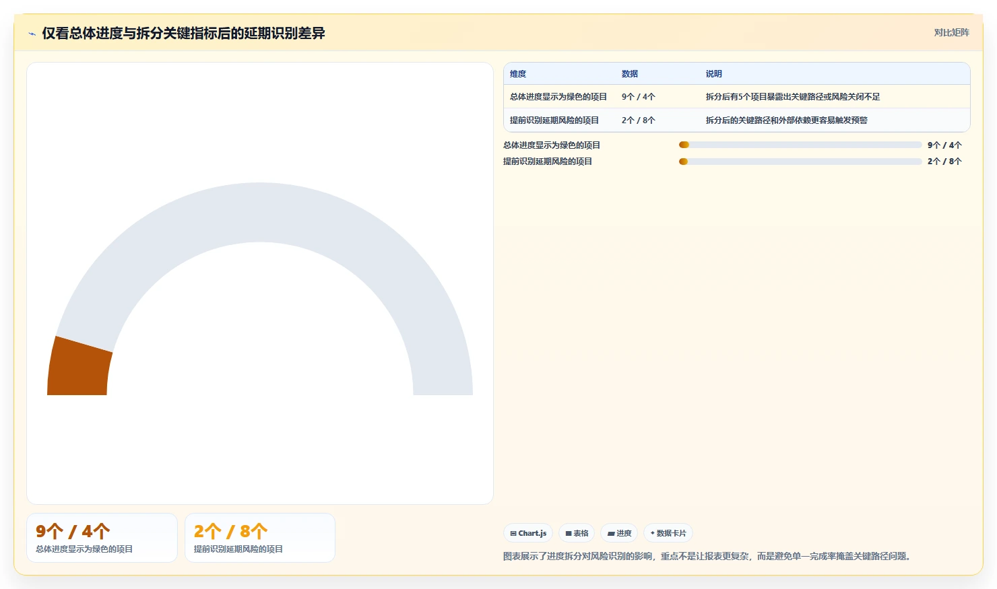Select the 9个 / 4个 data card

102,538
